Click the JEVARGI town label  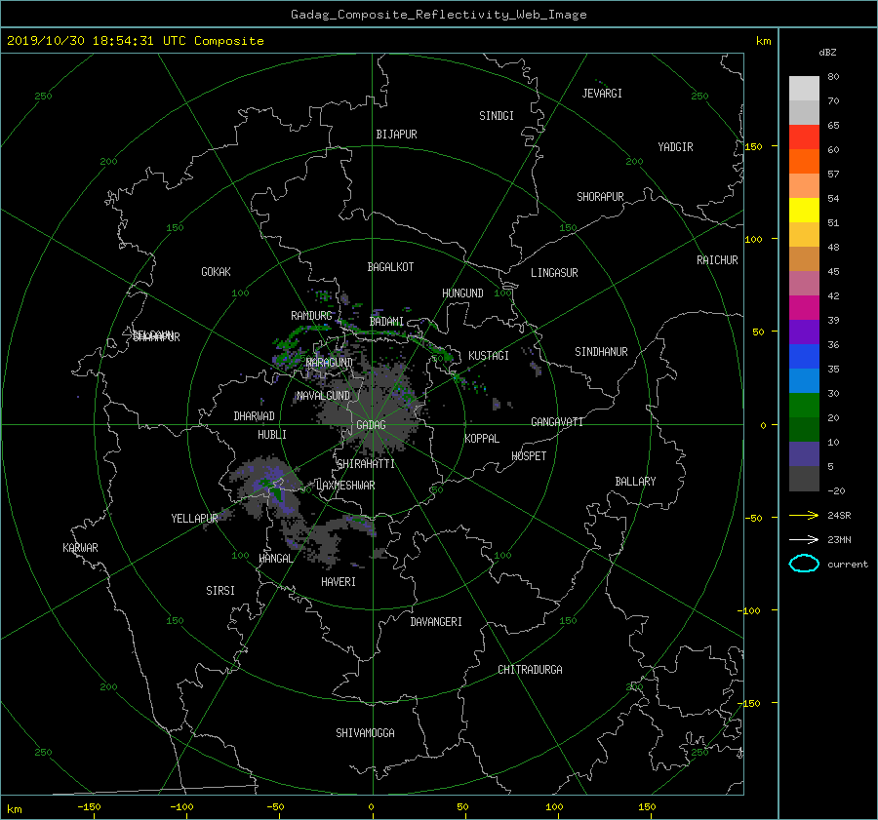602,94
